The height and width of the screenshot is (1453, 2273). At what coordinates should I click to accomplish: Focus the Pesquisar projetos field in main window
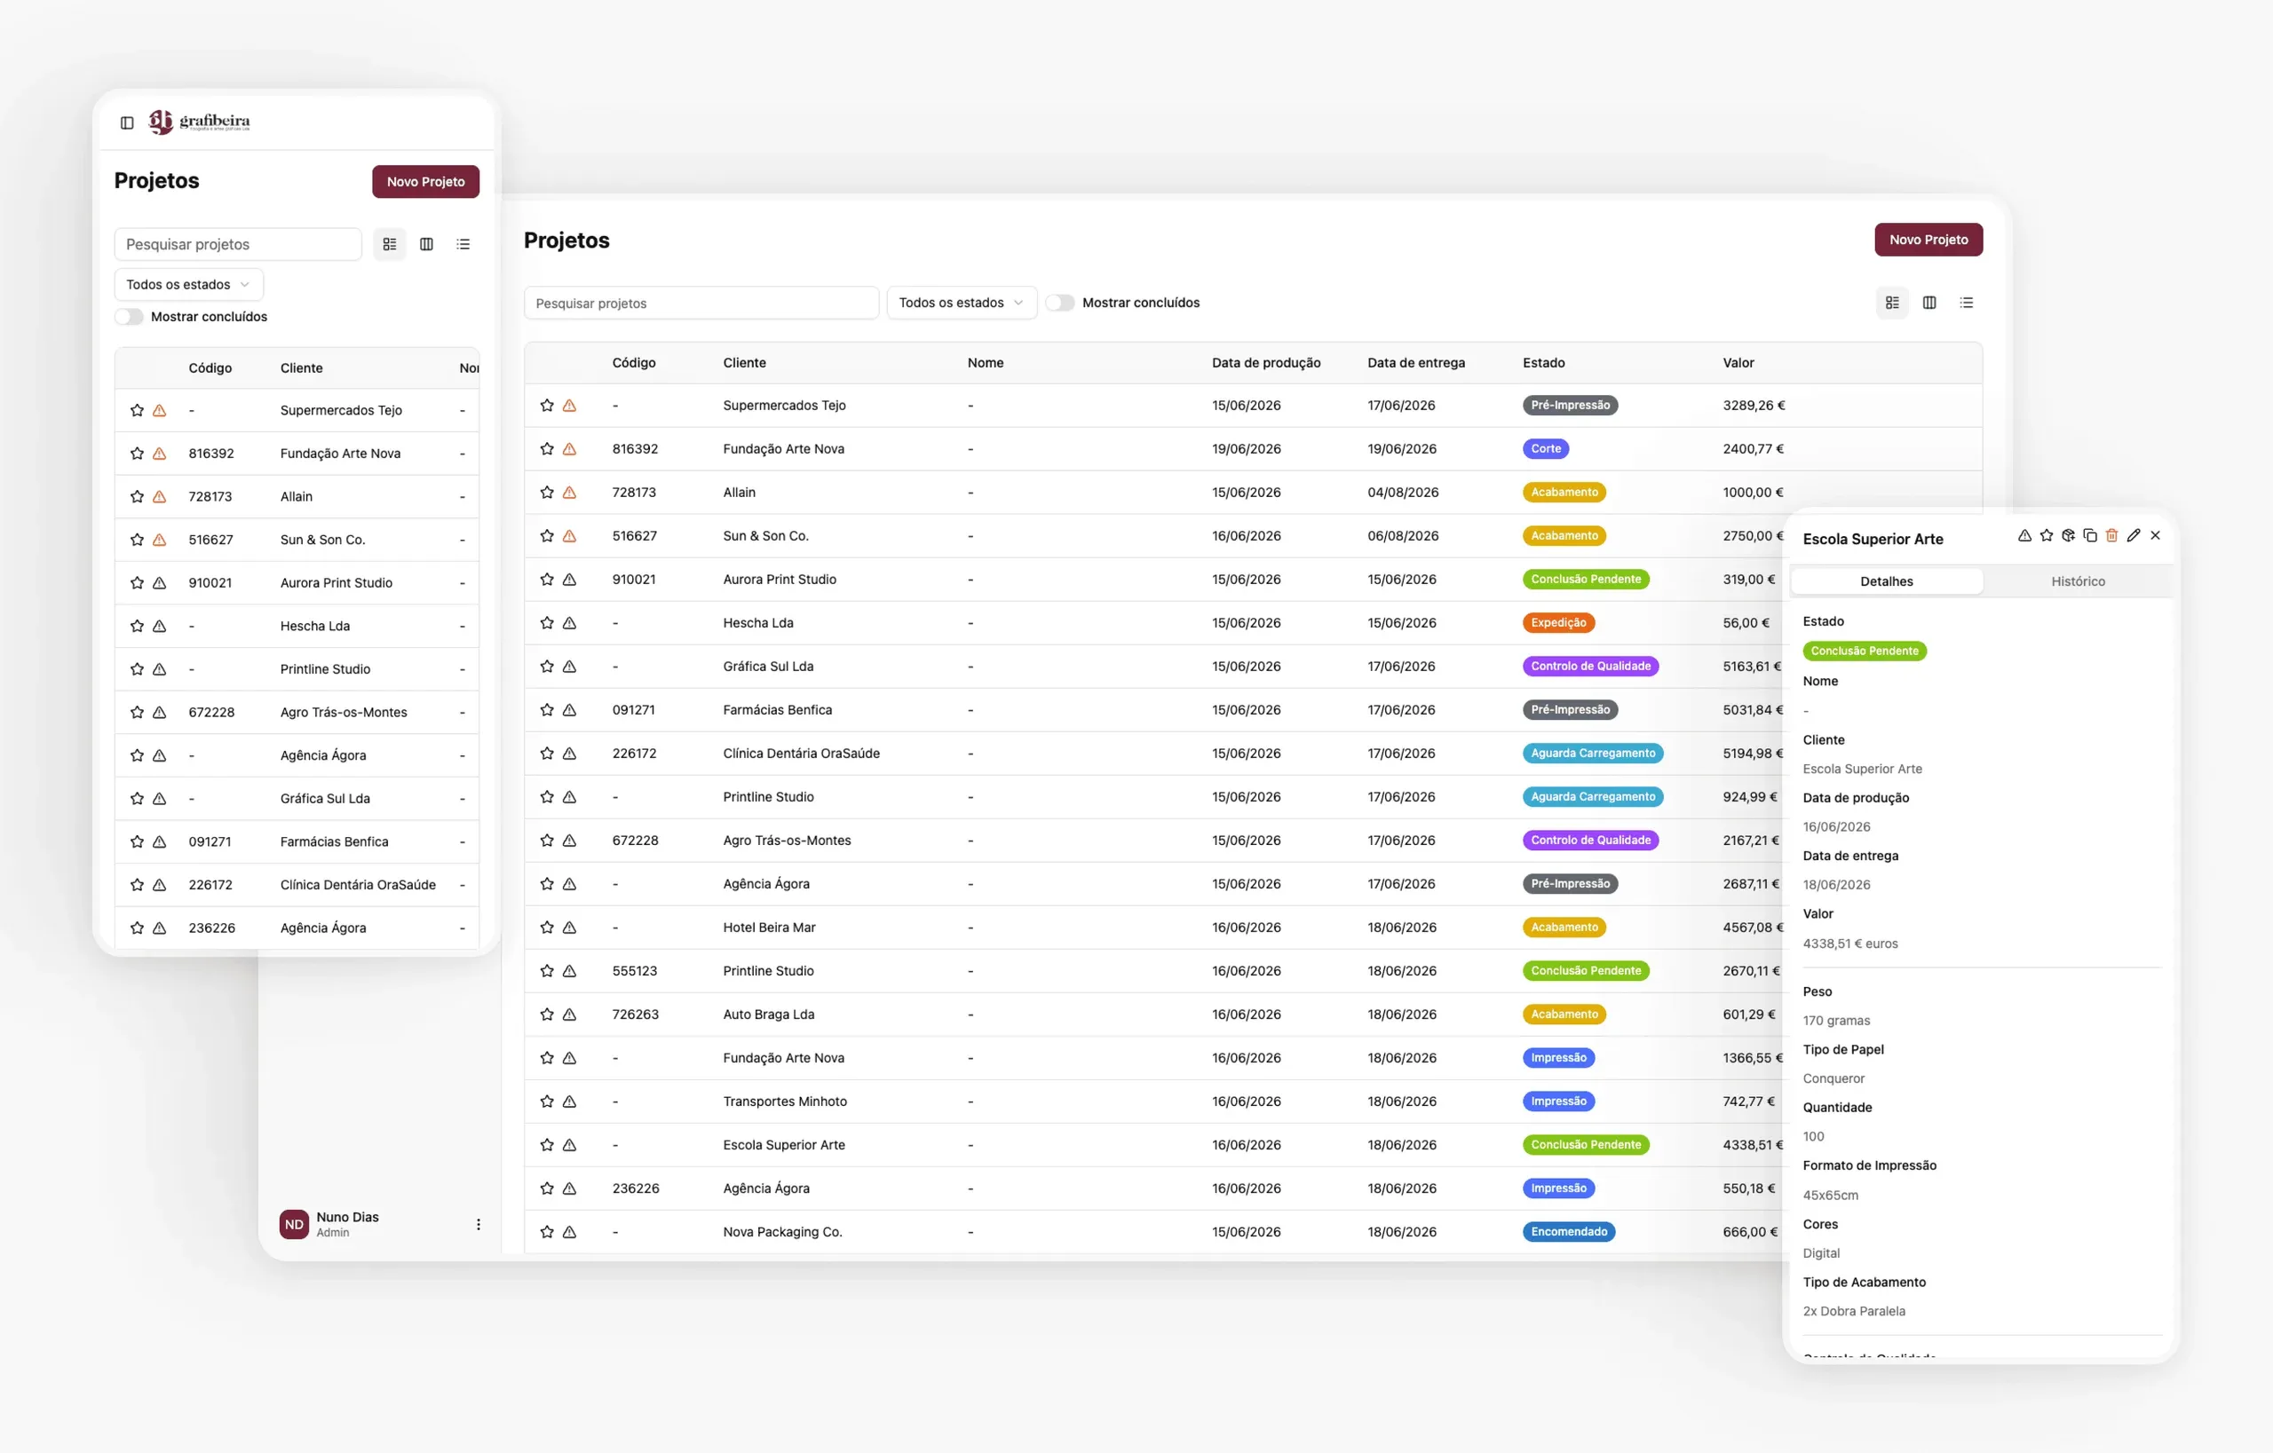coord(701,304)
